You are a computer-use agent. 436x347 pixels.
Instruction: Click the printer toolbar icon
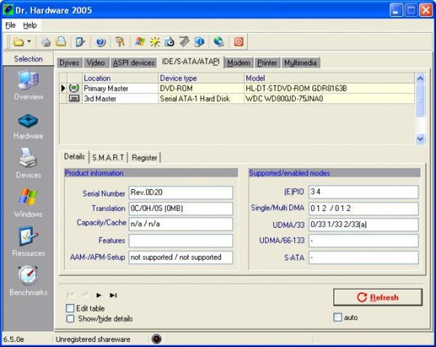pos(46,42)
